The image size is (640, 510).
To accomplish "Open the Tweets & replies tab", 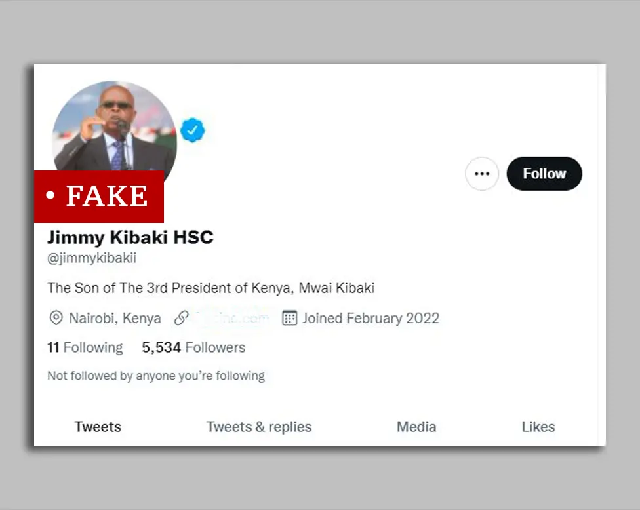I will [x=258, y=427].
